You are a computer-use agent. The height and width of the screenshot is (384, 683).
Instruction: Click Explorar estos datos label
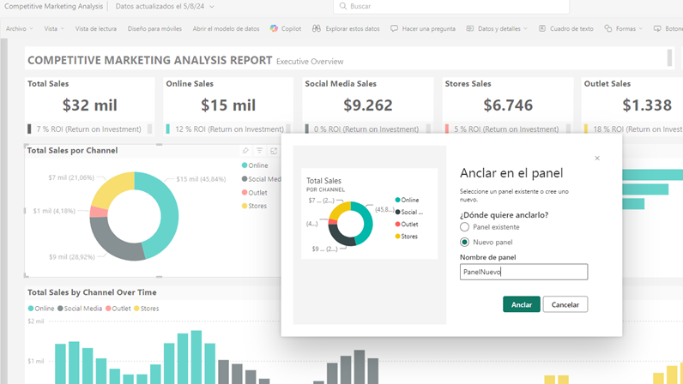pyautogui.click(x=353, y=28)
